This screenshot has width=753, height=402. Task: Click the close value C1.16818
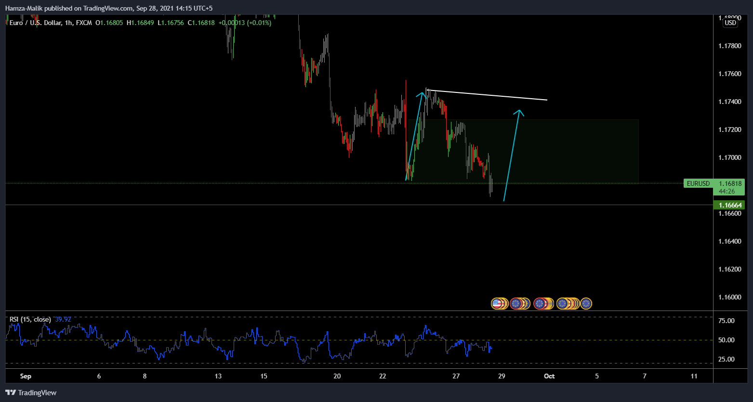[x=201, y=23]
